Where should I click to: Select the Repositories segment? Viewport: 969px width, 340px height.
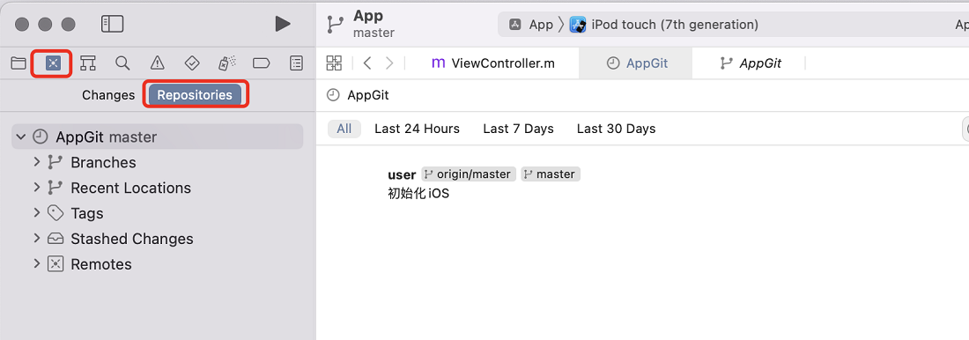195,95
